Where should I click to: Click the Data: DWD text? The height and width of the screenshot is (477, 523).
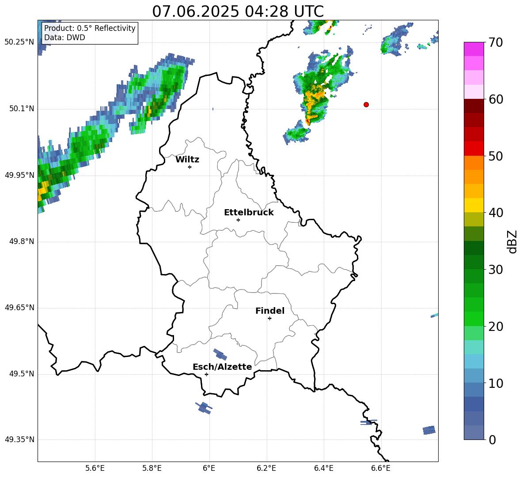tap(64, 38)
